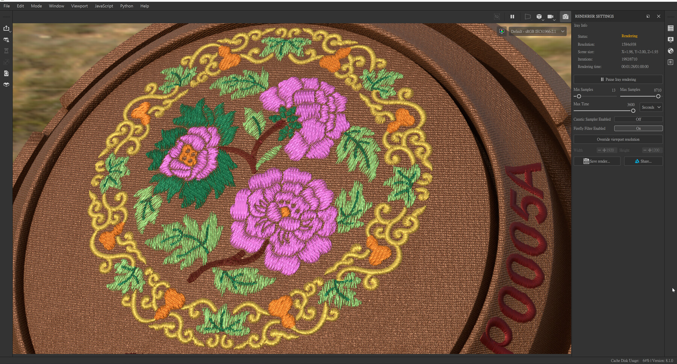Expand the camera icon dropdown arrow
The width and height of the screenshot is (677, 364).
pyautogui.click(x=554, y=20)
